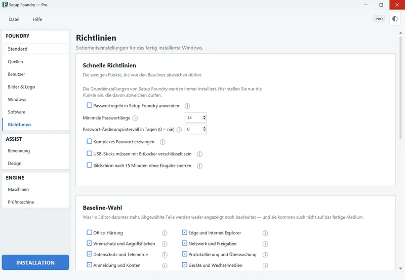The height and width of the screenshot is (280, 405).
Task: Uncheck Datenschutz und Telemetrie
Action: [90, 254]
